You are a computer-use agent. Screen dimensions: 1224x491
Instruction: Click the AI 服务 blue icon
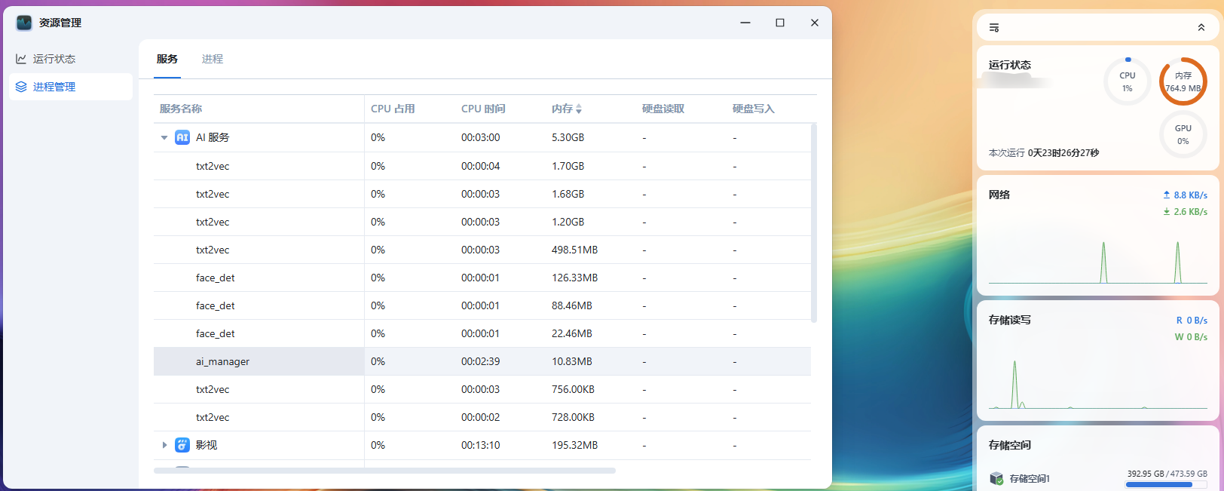[182, 137]
